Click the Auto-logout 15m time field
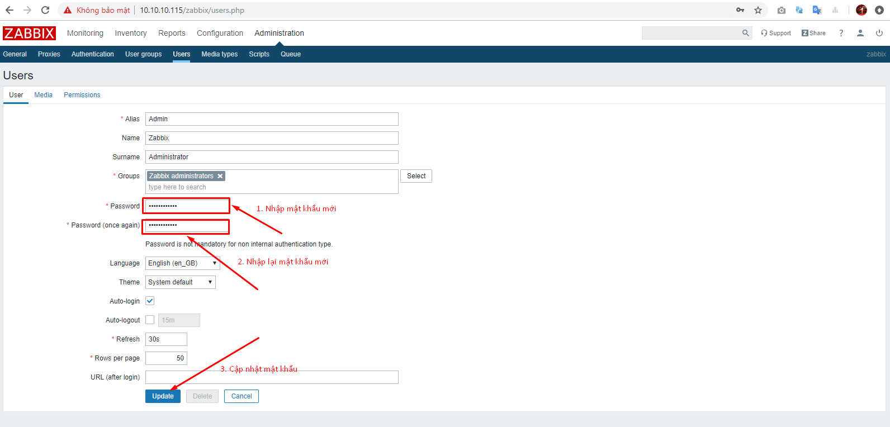 (179, 320)
